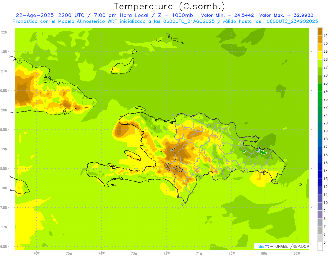This screenshot has width=333, height=257.
Task: Select the legend band between 25 and 26
Action: pos(320,79)
